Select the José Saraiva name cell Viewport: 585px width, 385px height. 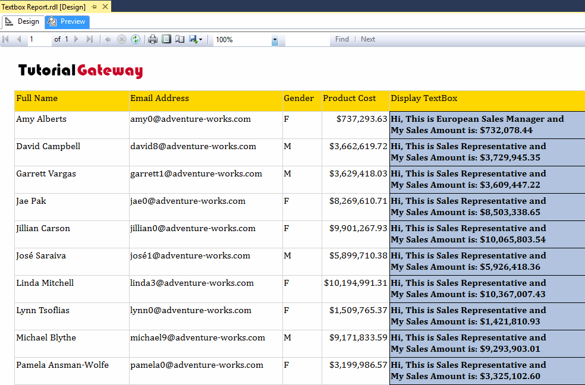pyautogui.click(x=71, y=261)
